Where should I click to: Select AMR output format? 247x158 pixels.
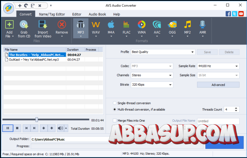(x=203, y=28)
